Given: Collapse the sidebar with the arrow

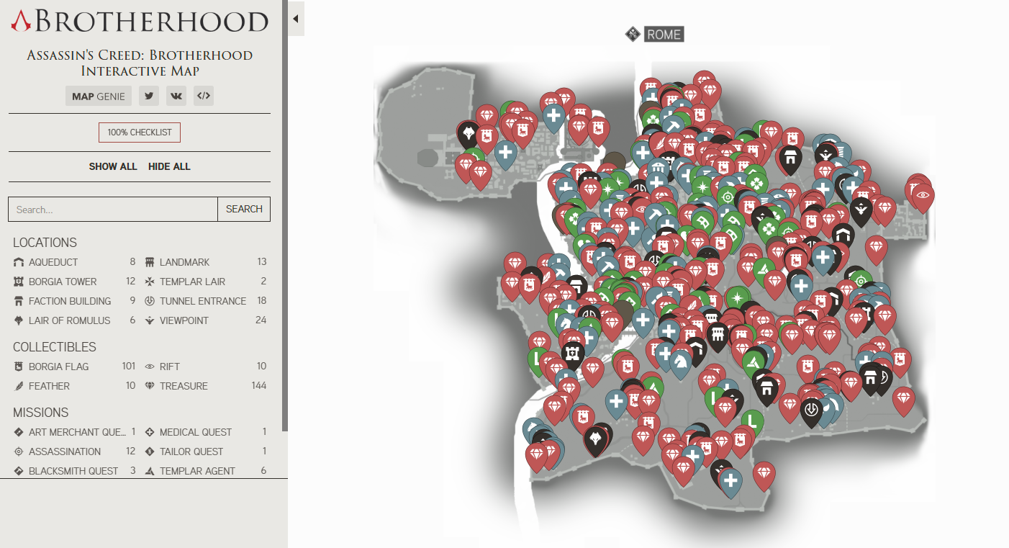Looking at the screenshot, I should coord(296,19).
